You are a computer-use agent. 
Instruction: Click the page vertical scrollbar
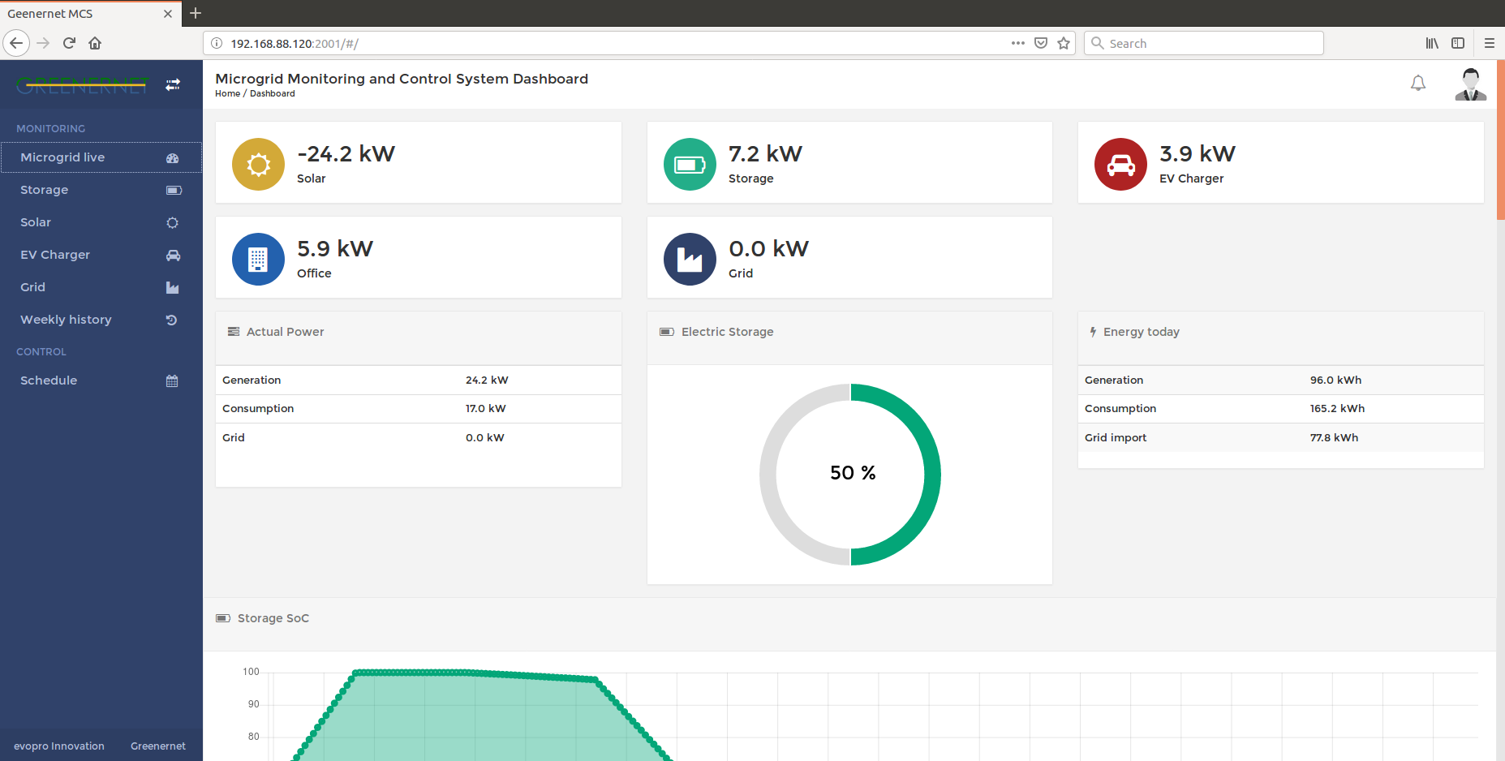tap(1501, 140)
